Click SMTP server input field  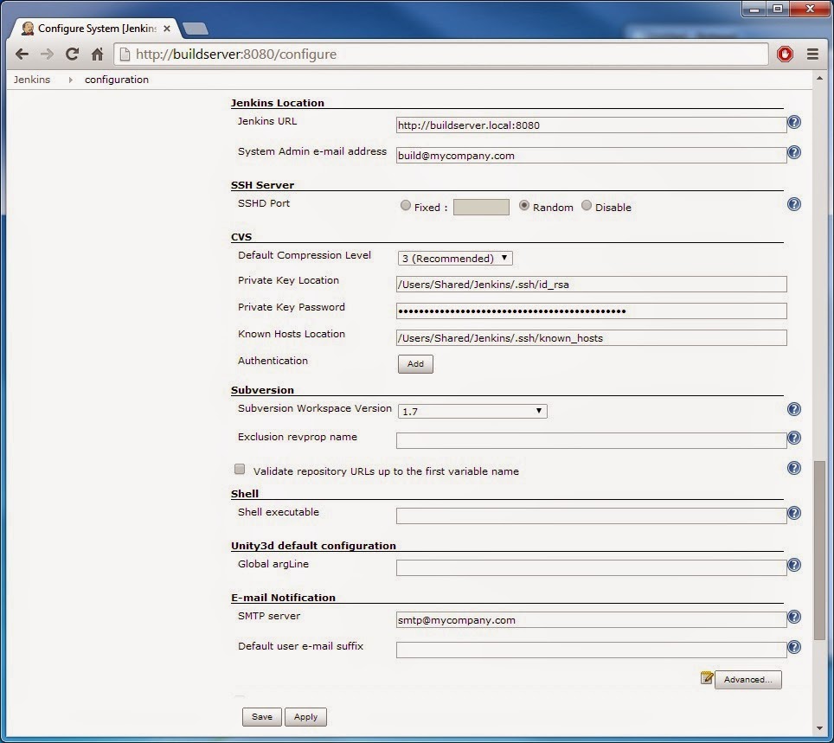tap(591, 619)
